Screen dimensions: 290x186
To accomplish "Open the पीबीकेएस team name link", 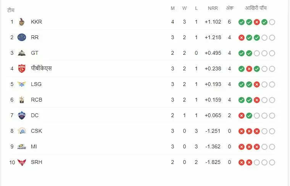I will (x=41, y=68).
